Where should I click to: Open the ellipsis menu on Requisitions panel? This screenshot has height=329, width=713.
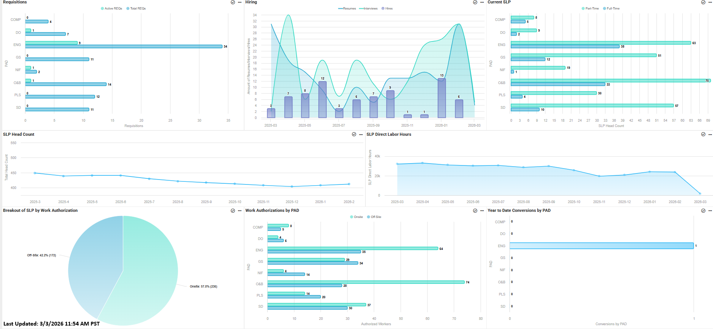click(240, 2)
